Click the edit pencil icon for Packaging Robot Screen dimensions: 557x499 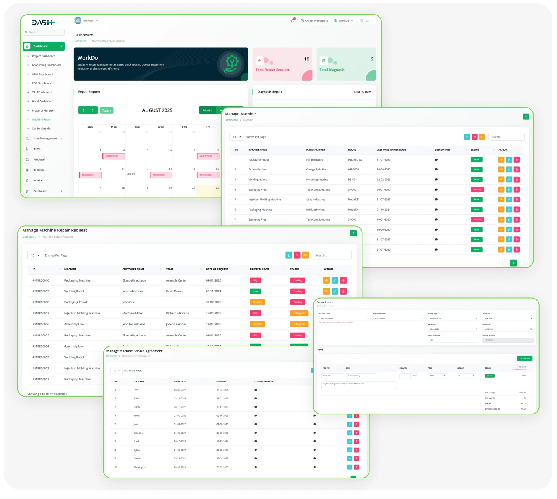pos(509,159)
